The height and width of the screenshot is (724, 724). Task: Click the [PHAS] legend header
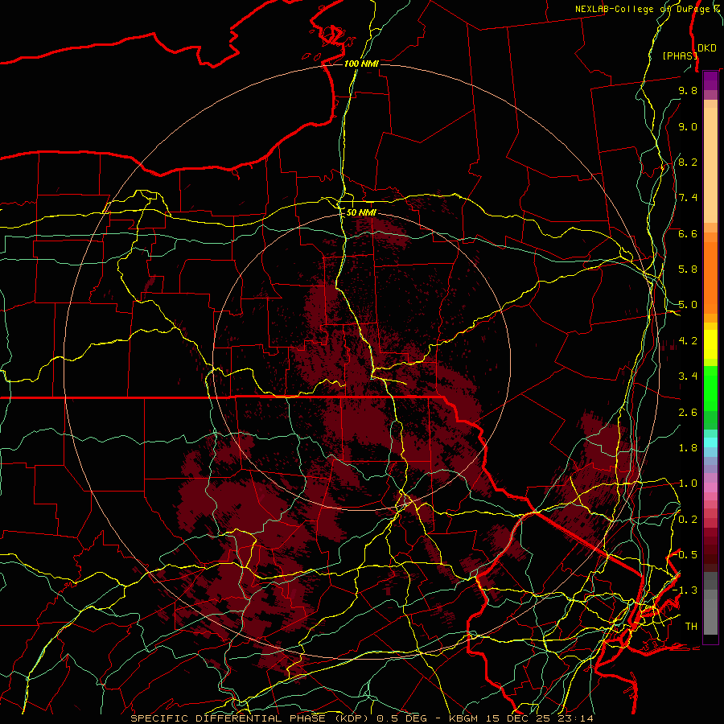[x=680, y=56]
